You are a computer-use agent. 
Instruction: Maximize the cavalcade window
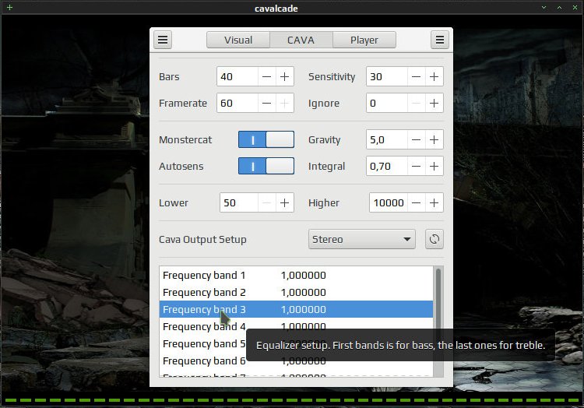tap(559, 8)
